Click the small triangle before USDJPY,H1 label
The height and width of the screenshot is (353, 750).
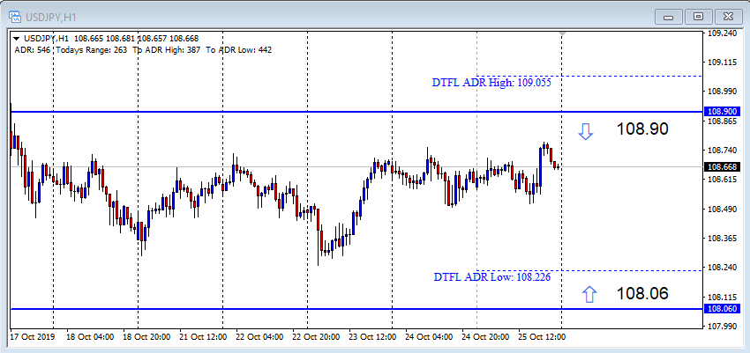[x=16, y=39]
